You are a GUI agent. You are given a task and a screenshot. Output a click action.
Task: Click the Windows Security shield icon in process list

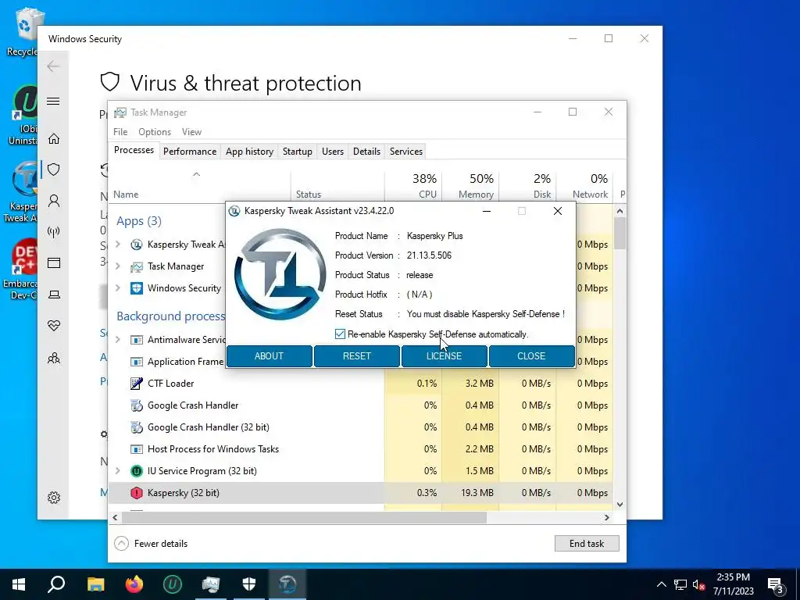coord(136,288)
